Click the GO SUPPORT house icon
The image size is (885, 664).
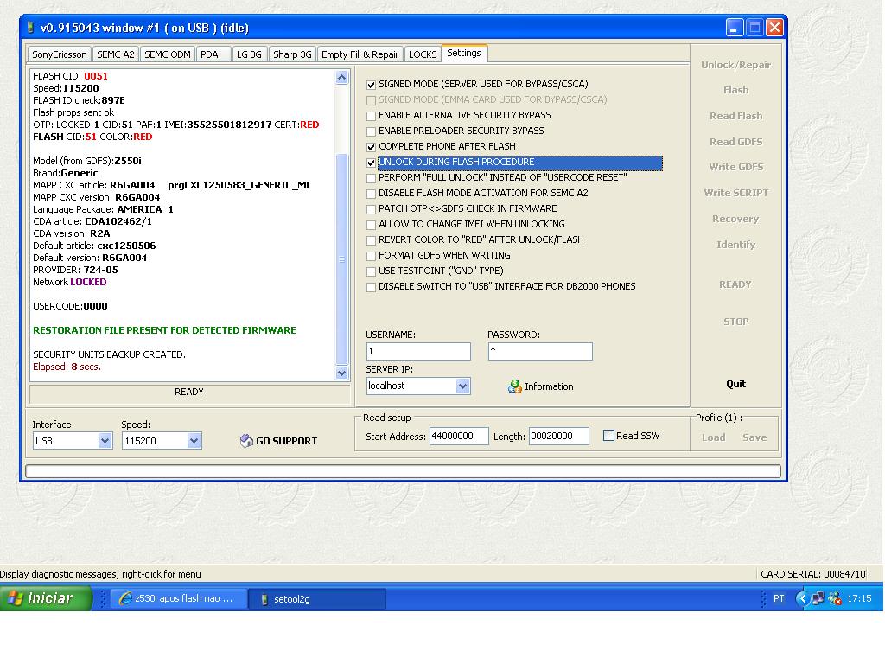[246, 441]
